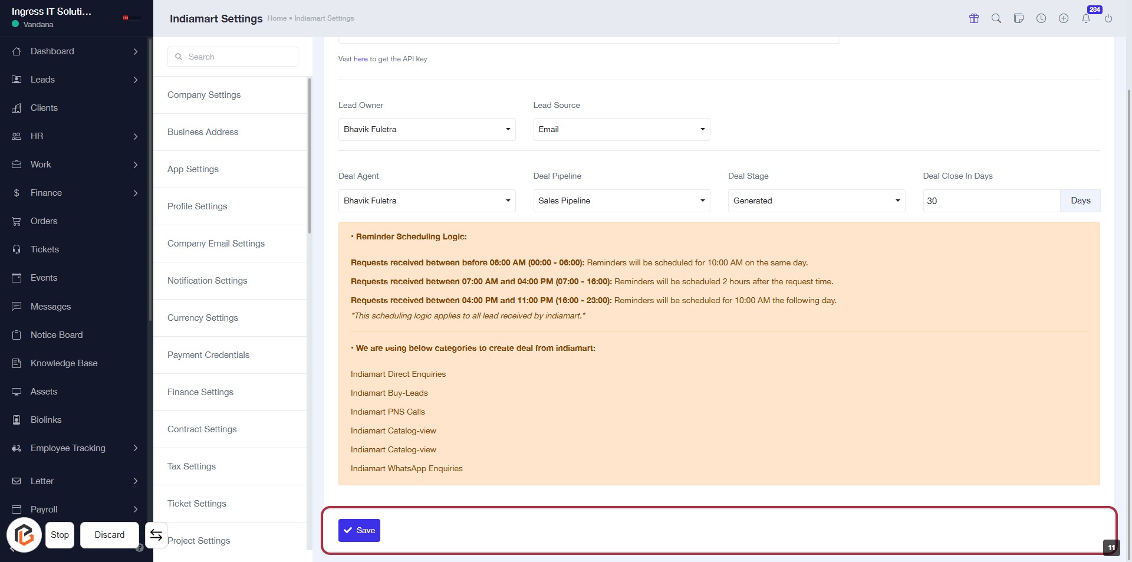Viewport: 1132px width, 562px height.
Task: Click the plus circle quick-add icon
Action: tap(1064, 18)
